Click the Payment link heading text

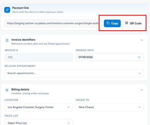click(x=20, y=8)
